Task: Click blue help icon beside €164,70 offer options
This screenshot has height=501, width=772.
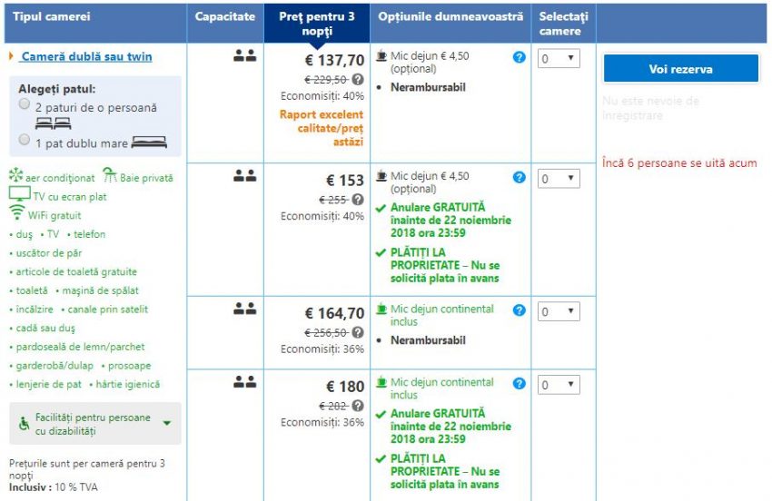Action: (520, 309)
